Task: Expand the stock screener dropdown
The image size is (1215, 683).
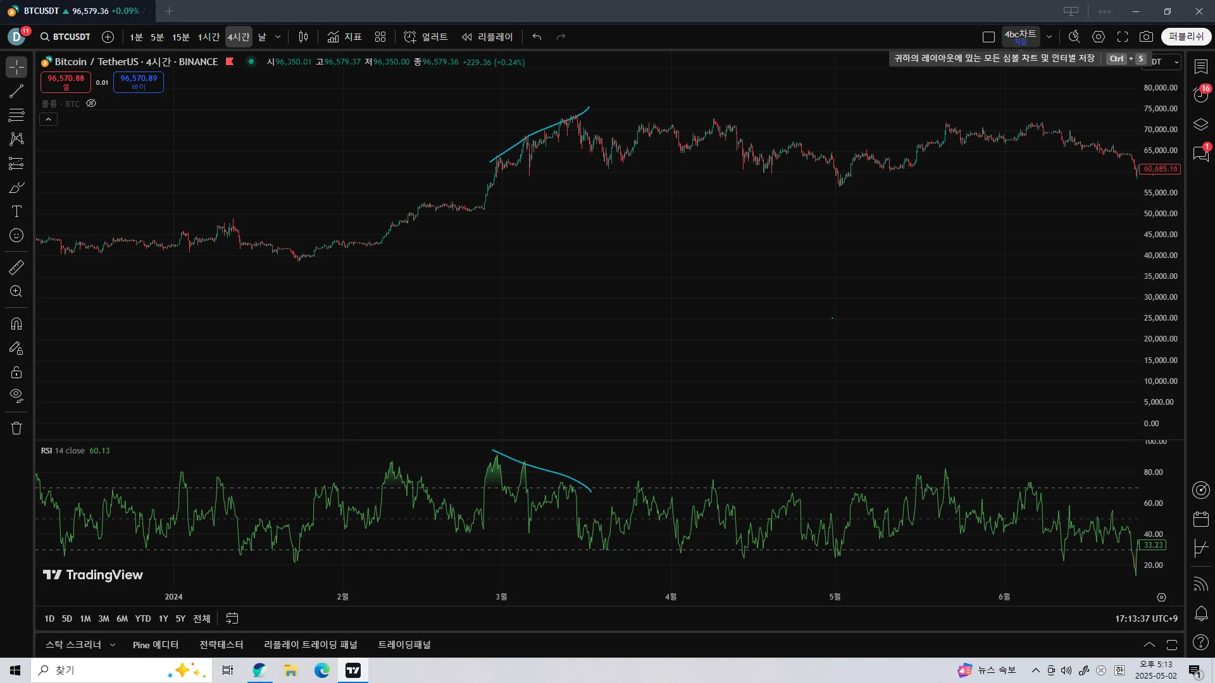Action: click(x=113, y=645)
